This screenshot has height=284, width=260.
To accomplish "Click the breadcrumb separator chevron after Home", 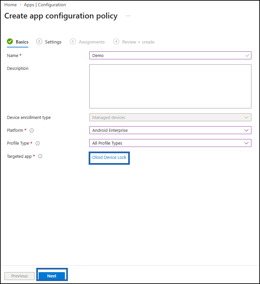I will click(x=20, y=5).
